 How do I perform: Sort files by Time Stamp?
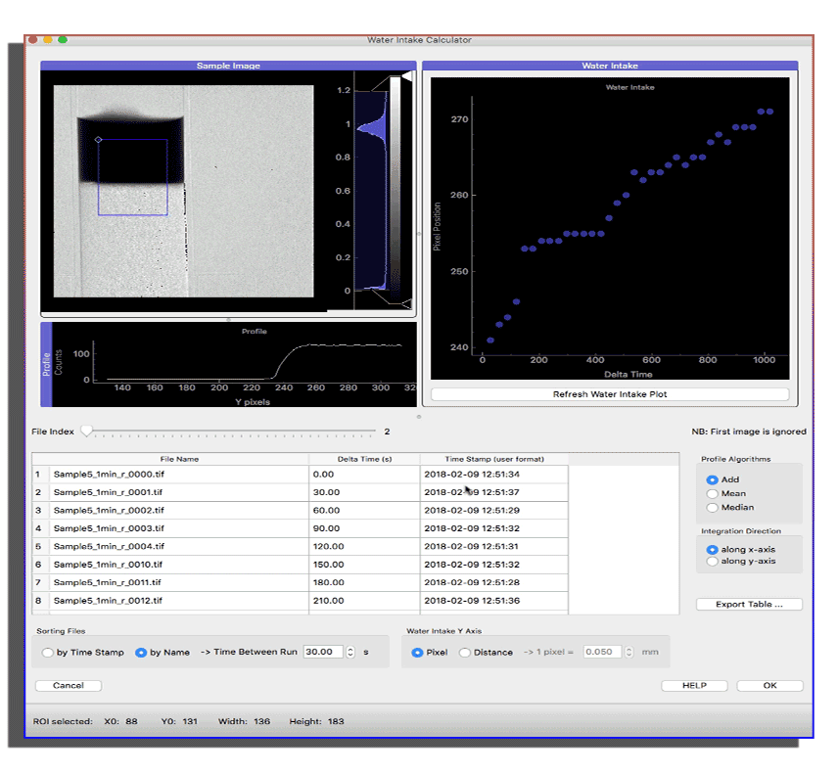pyautogui.click(x=47, y=653)
